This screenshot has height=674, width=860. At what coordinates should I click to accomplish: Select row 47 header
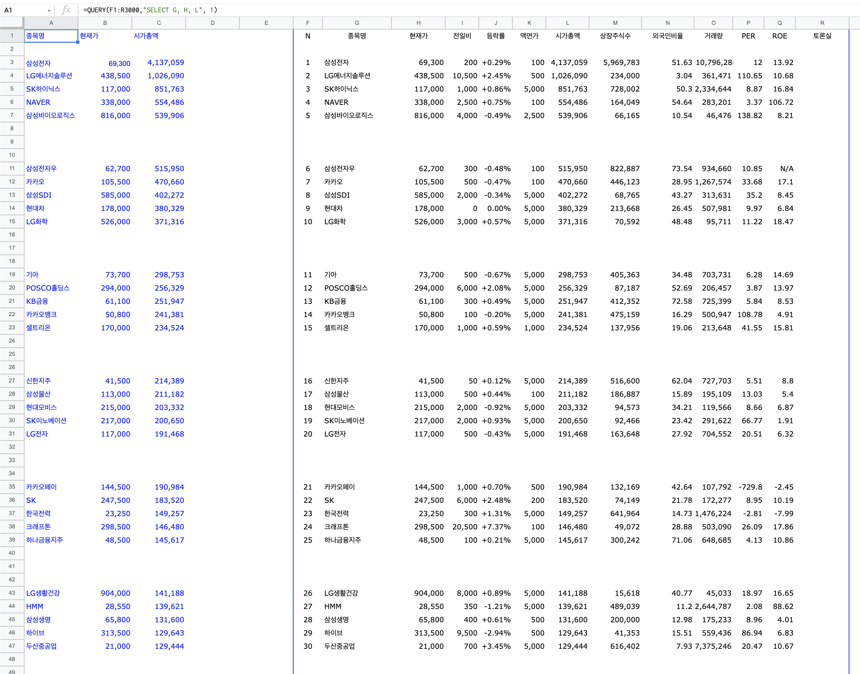point(12,646)
